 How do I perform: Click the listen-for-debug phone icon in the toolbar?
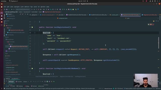point(38,9)
